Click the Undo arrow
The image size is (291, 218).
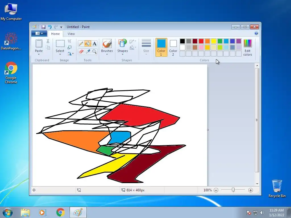(x=50, y=27)
